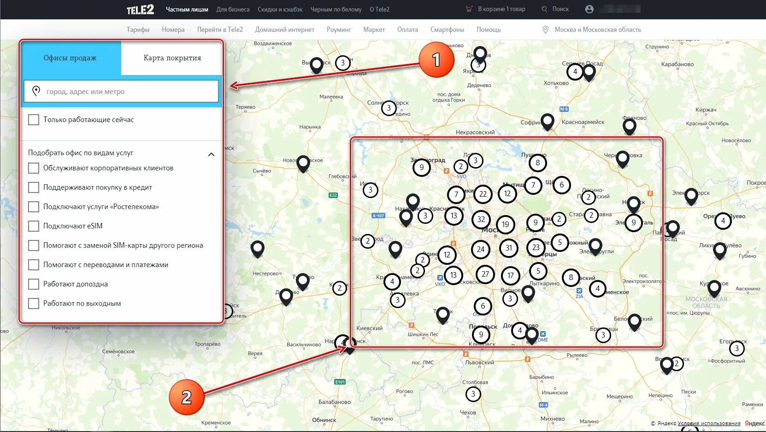Viewport: 766px width, 432px height.
Task: Click the Пушкино cluster marker 8
Action: click(537, 163)
